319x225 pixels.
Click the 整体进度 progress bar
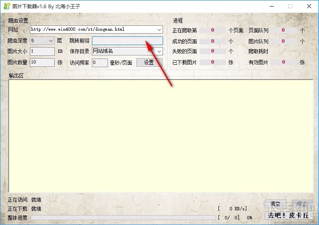(x=123, y=218)
